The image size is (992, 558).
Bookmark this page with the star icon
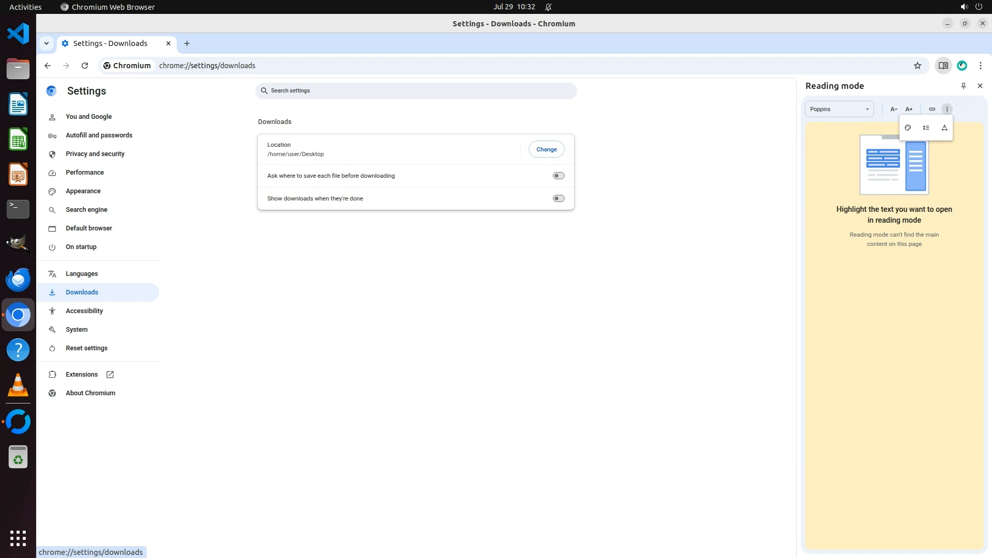(918, 66)
